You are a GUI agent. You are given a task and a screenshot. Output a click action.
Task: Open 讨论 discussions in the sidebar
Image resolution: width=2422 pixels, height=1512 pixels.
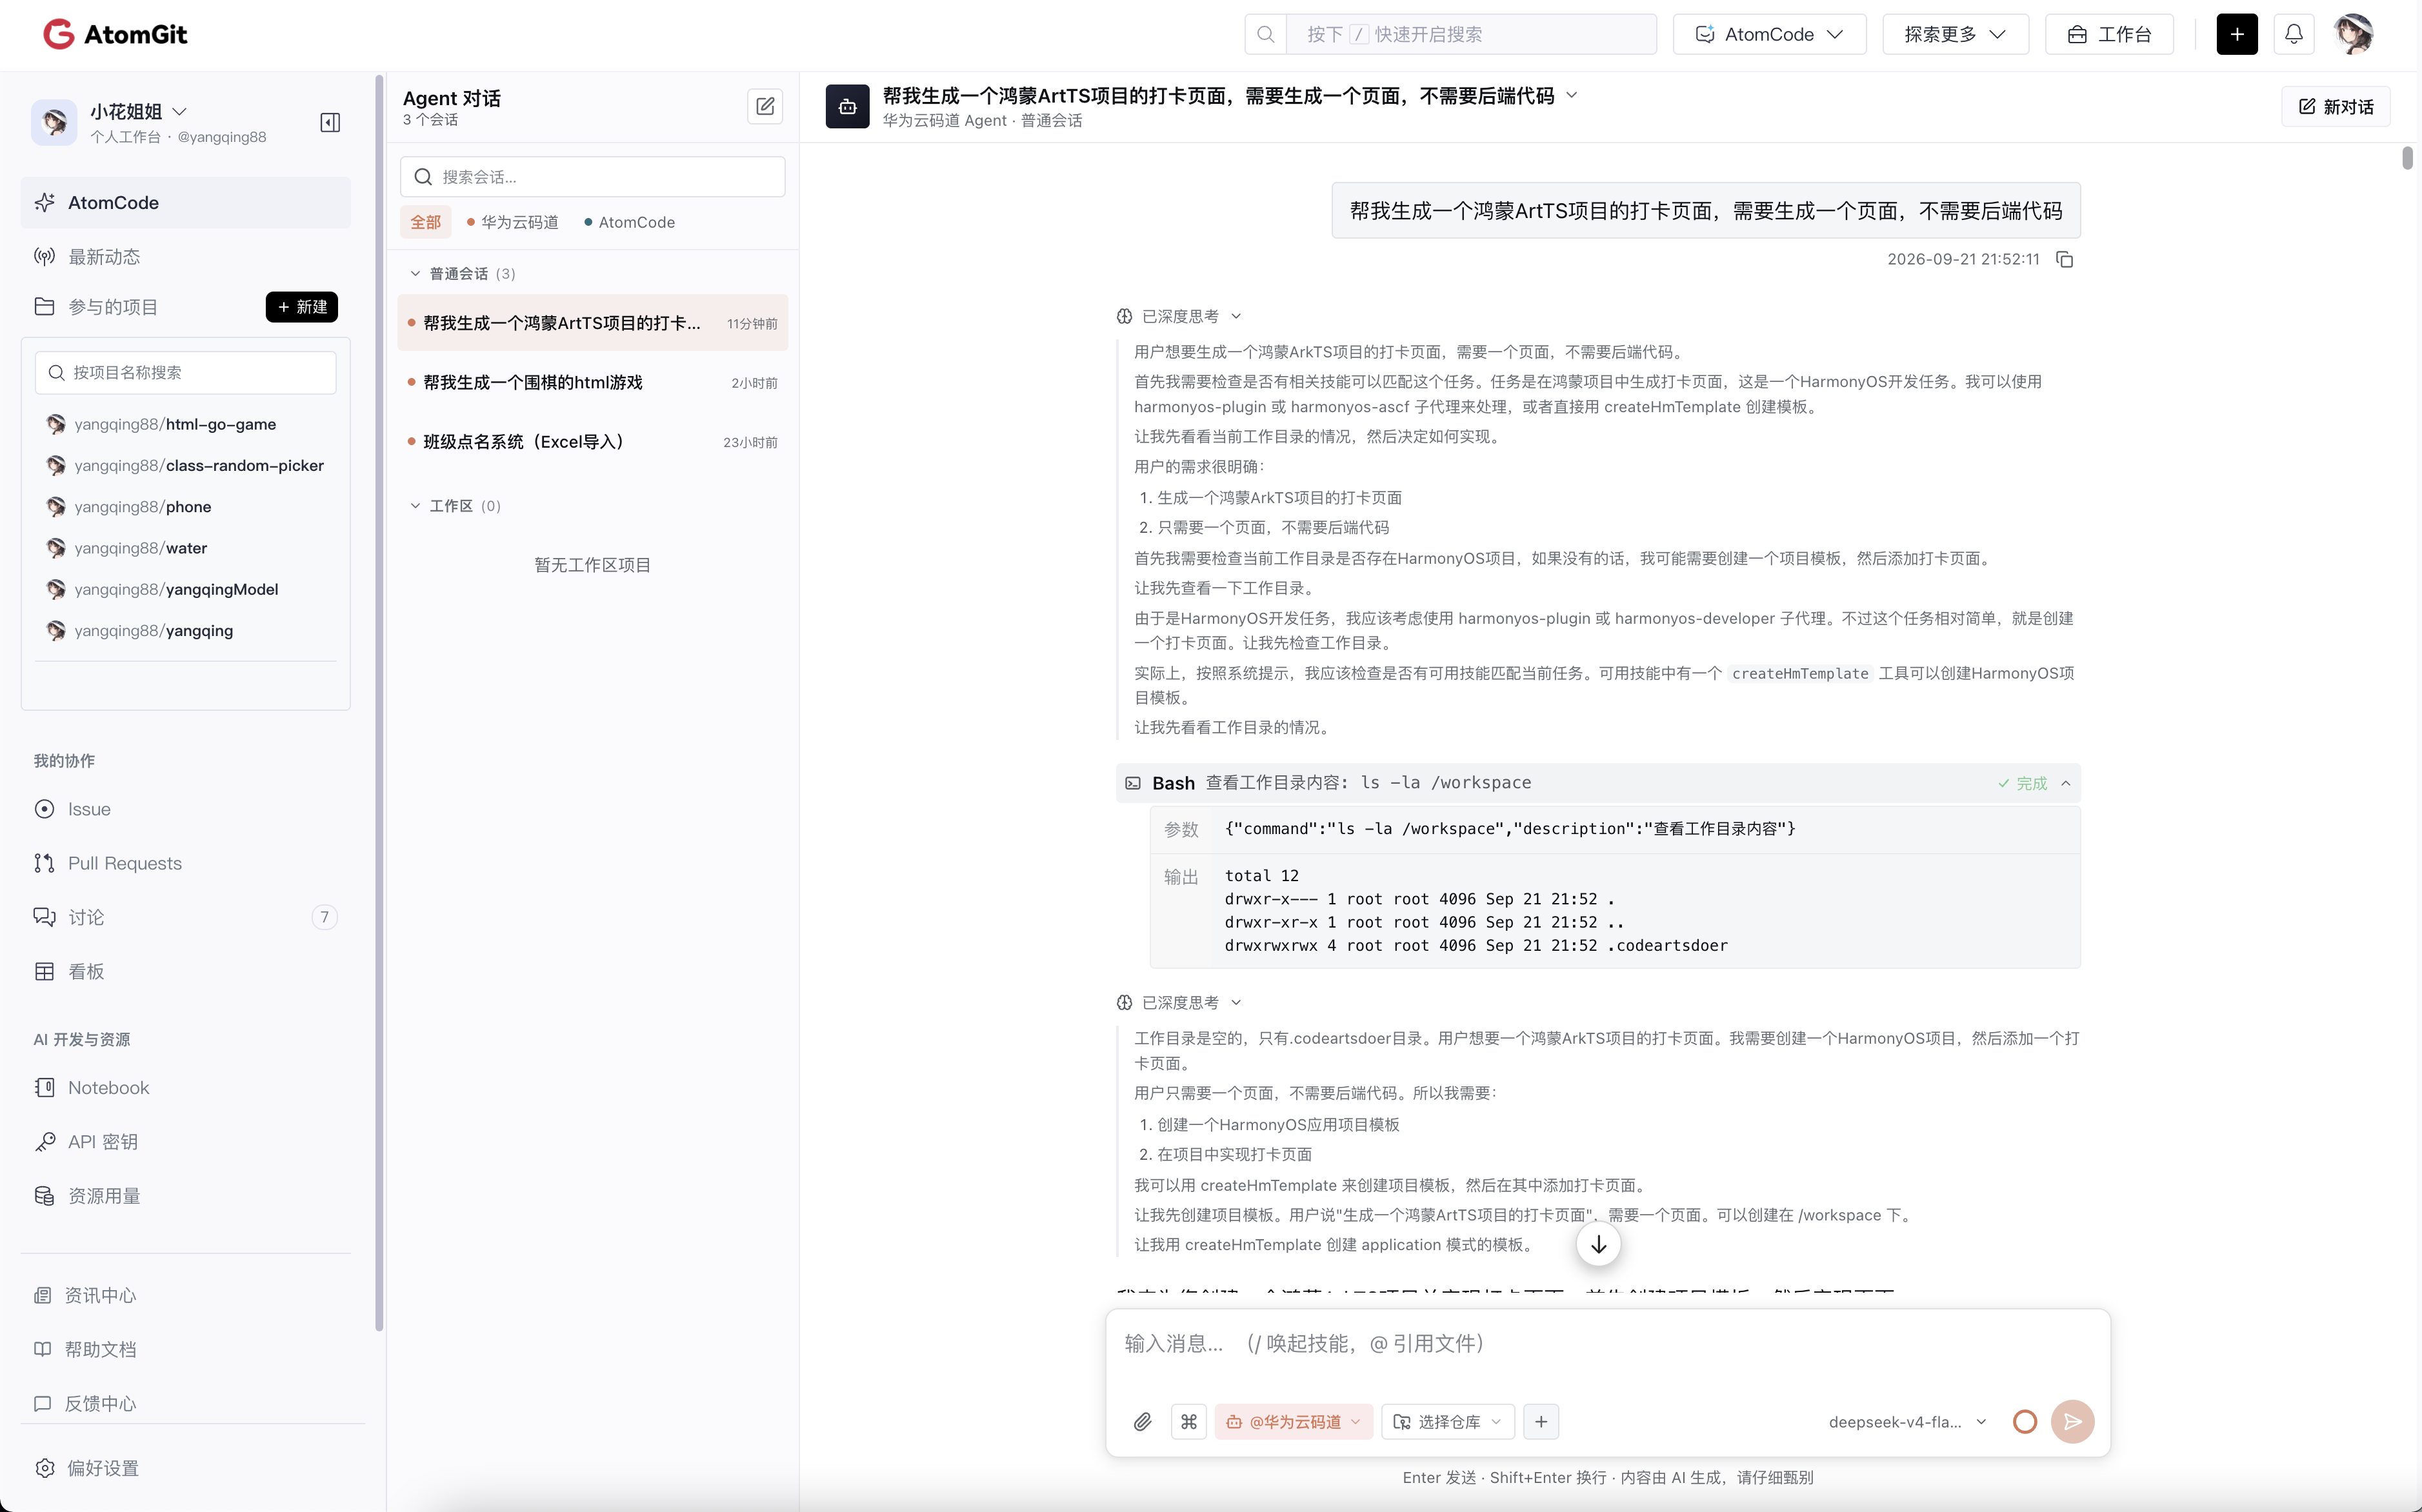point(185,917)
